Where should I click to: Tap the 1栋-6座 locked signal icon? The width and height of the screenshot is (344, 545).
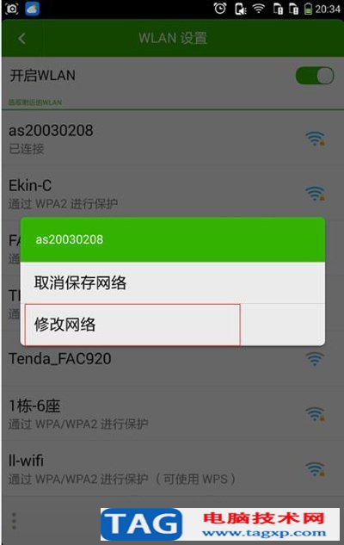click(x=315, y=414)
